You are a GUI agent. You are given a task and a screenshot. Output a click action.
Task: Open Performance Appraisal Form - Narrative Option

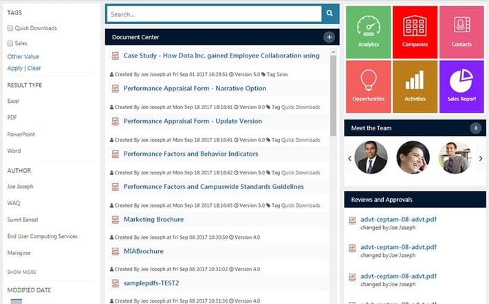[x=195, y=89]
